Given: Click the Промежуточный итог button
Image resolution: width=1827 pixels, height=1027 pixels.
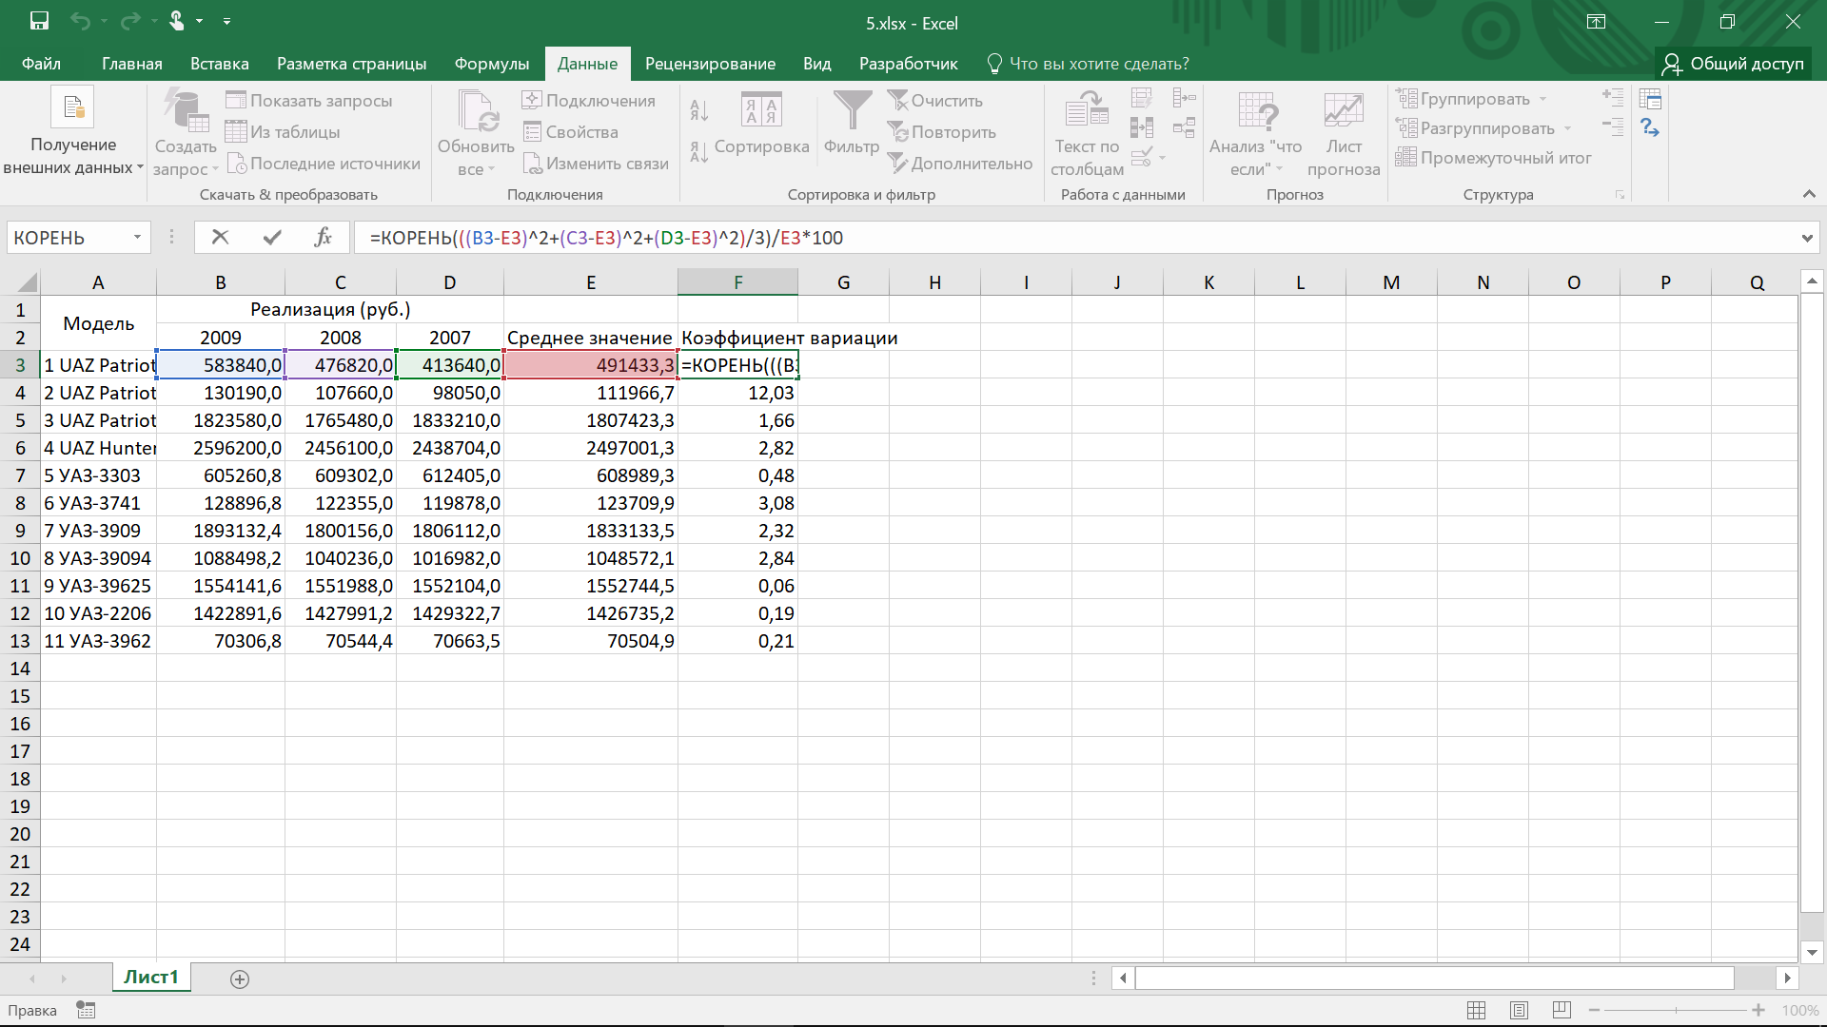Looking at the screenshot, I should point(1494,158).
